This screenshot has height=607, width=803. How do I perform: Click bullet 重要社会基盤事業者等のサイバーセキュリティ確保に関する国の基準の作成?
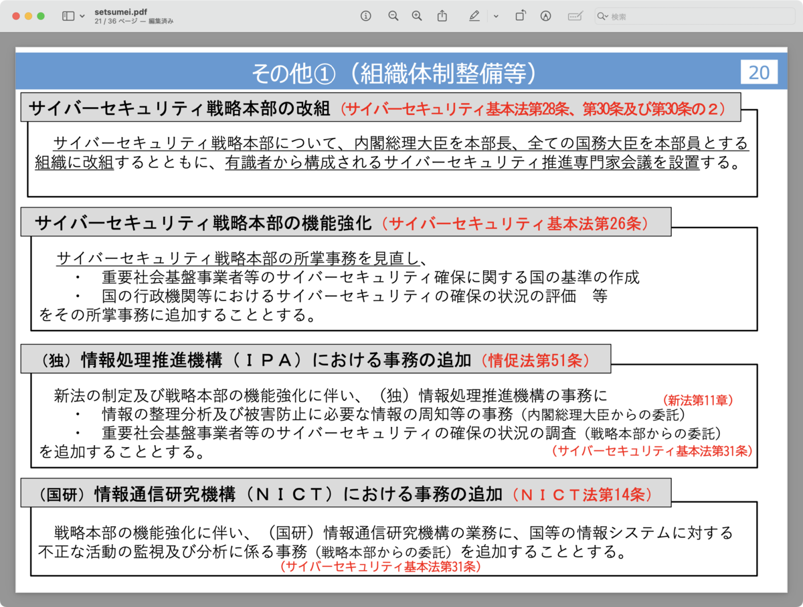pyautogui.click(x=371, y=278)
